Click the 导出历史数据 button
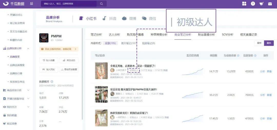The width and height of the screenshot is (277, 130). tap(69, 70)
